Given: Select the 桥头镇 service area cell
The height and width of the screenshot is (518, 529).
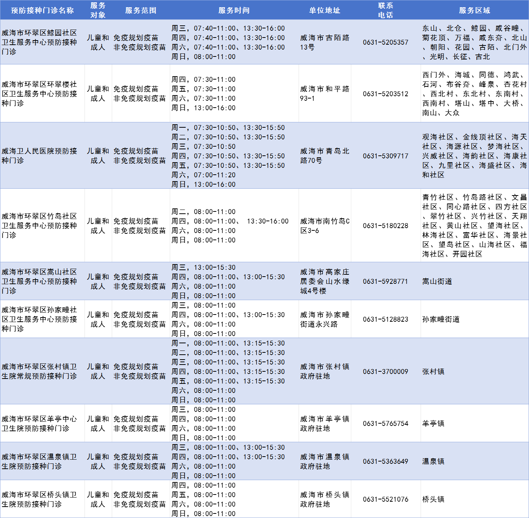Looking at the screenshot, I should tap(433, 499).
